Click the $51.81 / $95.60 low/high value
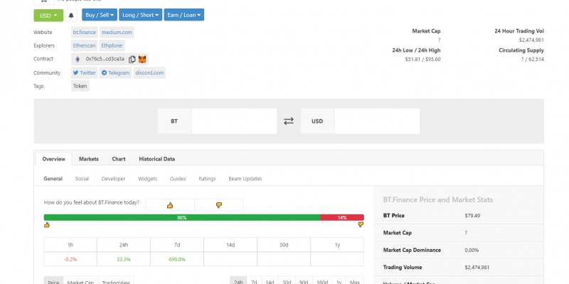This screenshot has width=569, height=284. coord(422,60)
